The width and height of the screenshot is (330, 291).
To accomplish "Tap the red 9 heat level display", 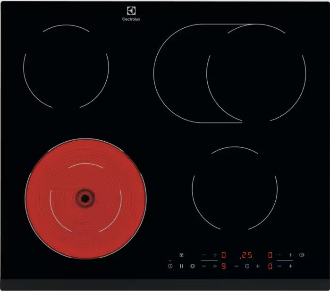I will [224, 266].
